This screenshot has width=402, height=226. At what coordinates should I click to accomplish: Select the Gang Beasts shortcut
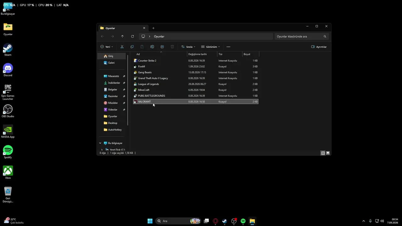click(196, 73)
